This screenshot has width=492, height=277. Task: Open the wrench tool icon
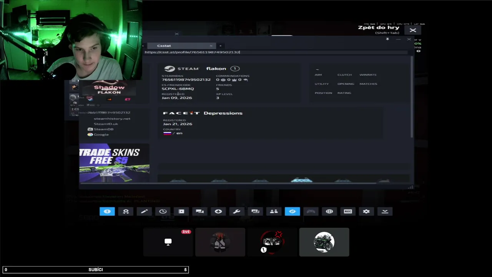click(237, 211)
